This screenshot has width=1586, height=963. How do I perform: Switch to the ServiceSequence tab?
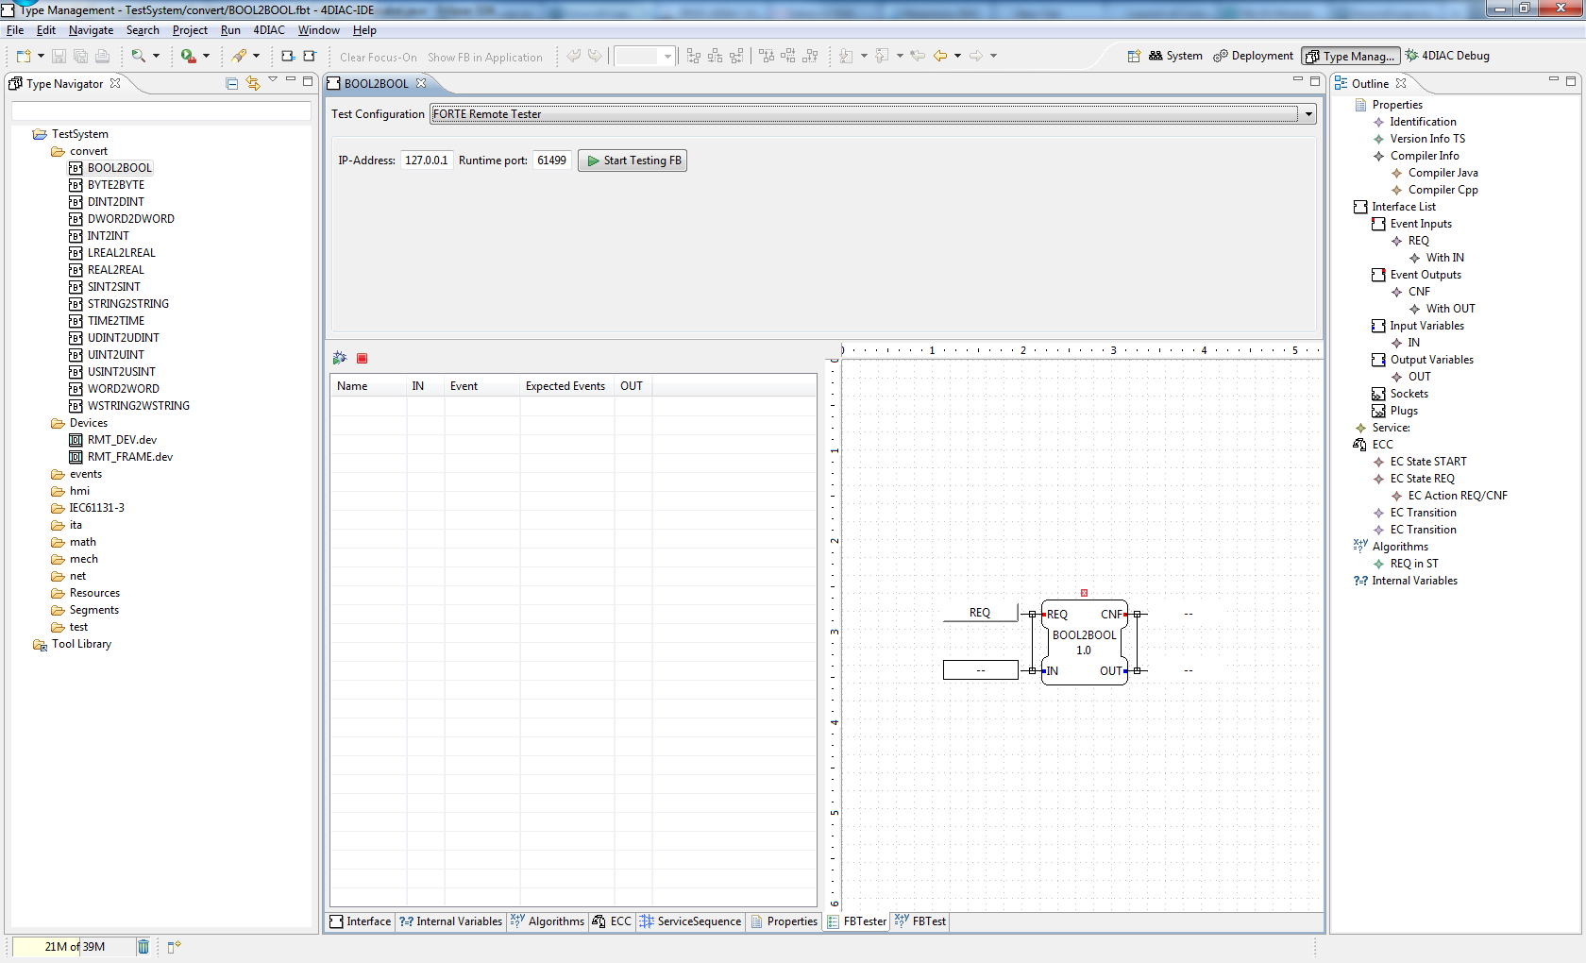[691, 921]
